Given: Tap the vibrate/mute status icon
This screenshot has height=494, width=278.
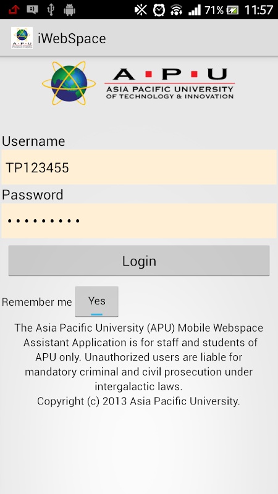Looking at the screenshot, I should click(141, 10).
